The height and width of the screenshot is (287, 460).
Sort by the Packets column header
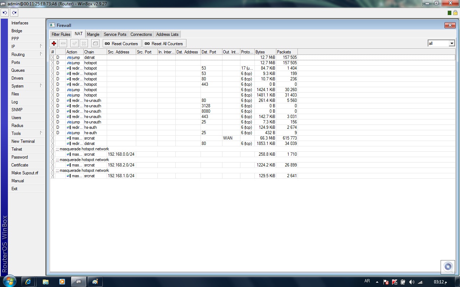[x=287, y=52]
